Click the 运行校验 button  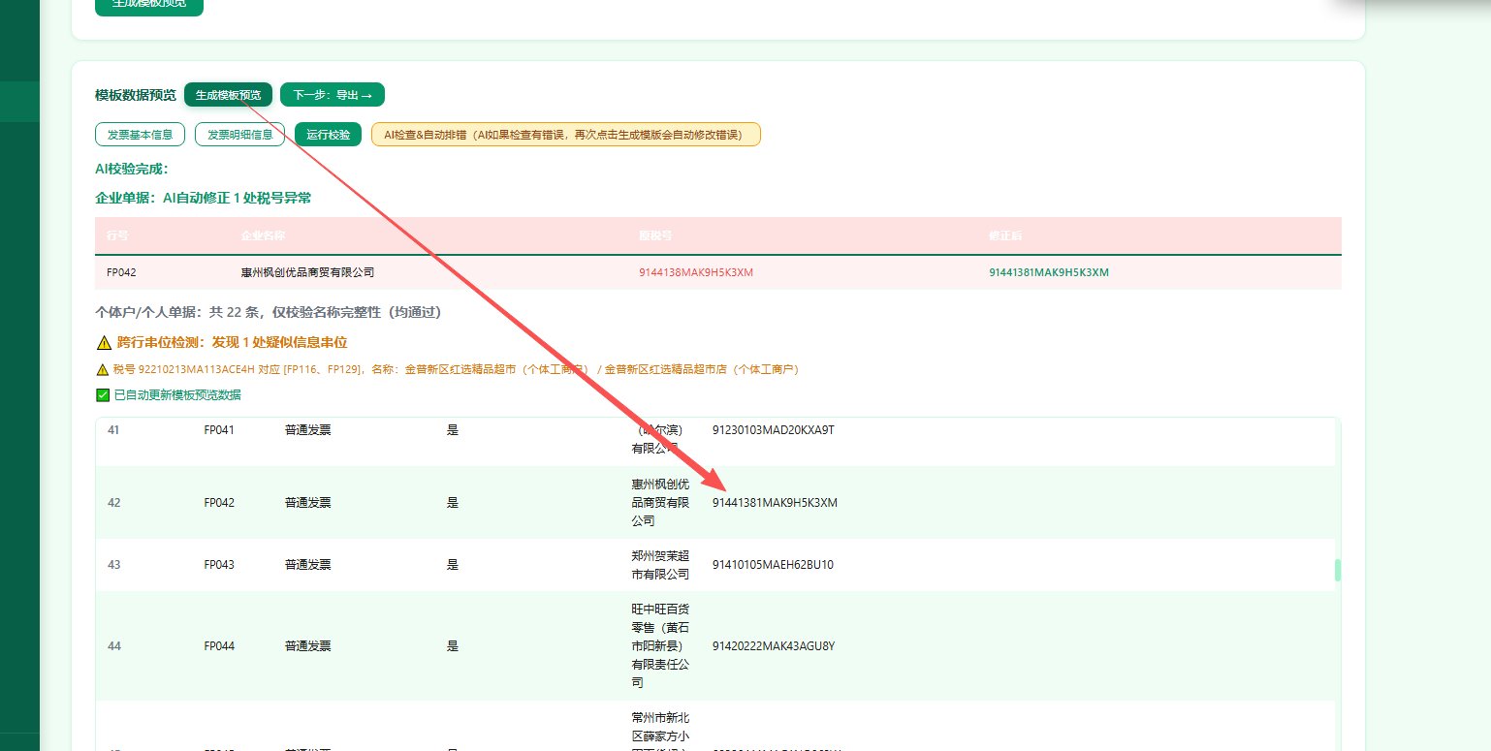pyautogui.click(x=329, y=135)
